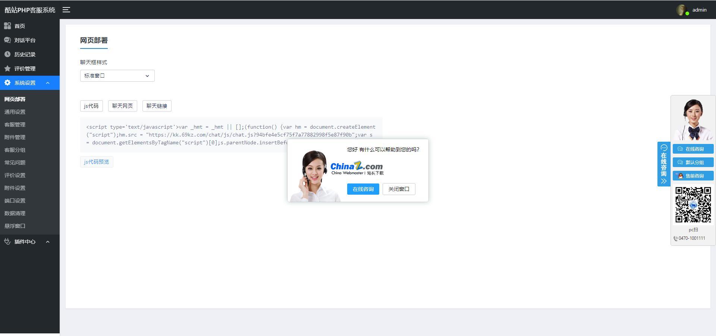Viewport: 716px width, 336px height.
Task: Collapse the floating widget via 在线咨询 arrow tab
Action: tap(664, 182)
